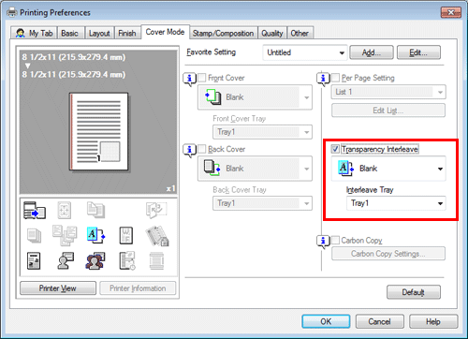This screenshot has height=339, width=468.
Task: Click the page preview thumbnail
Action: click(98, 131)
